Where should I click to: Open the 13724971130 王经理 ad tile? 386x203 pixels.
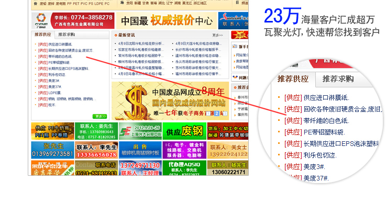(x=140, y=168)
